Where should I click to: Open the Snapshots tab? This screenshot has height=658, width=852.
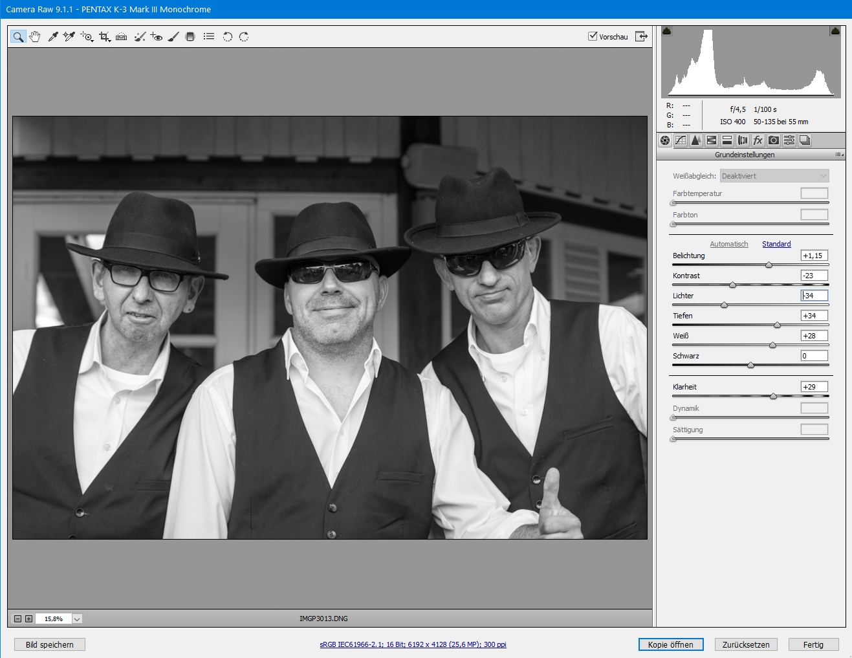(805, 140)
